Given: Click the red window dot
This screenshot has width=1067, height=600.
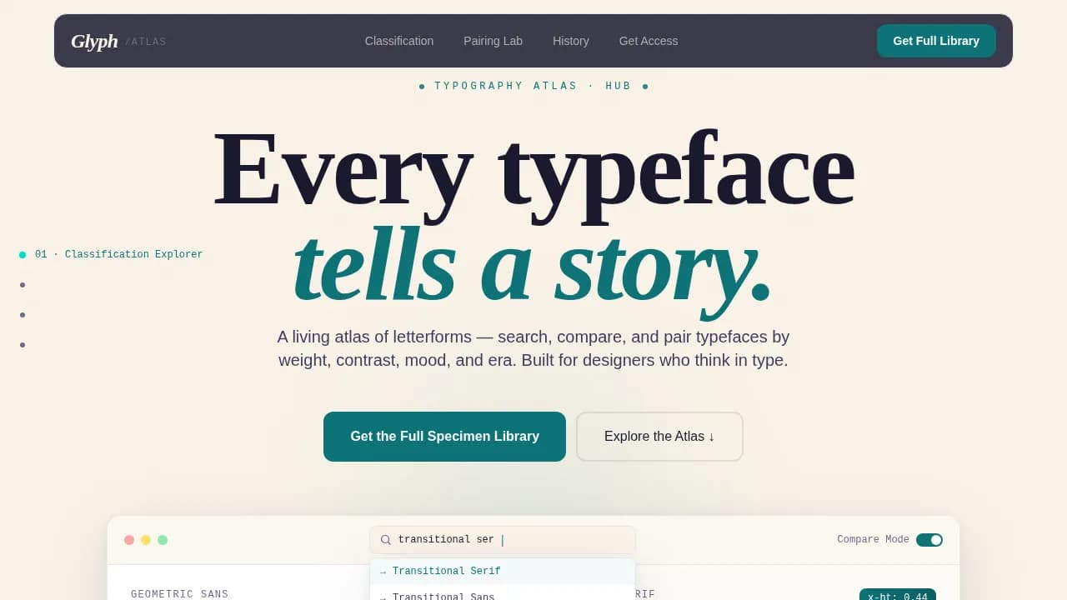Looking at the screenshot, I should [129, 540].
